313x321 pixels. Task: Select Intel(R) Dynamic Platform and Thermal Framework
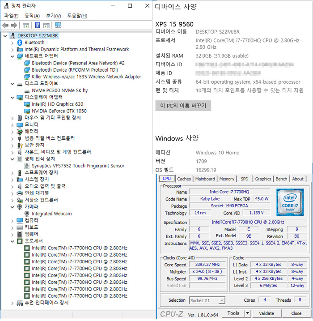[76, 50]
